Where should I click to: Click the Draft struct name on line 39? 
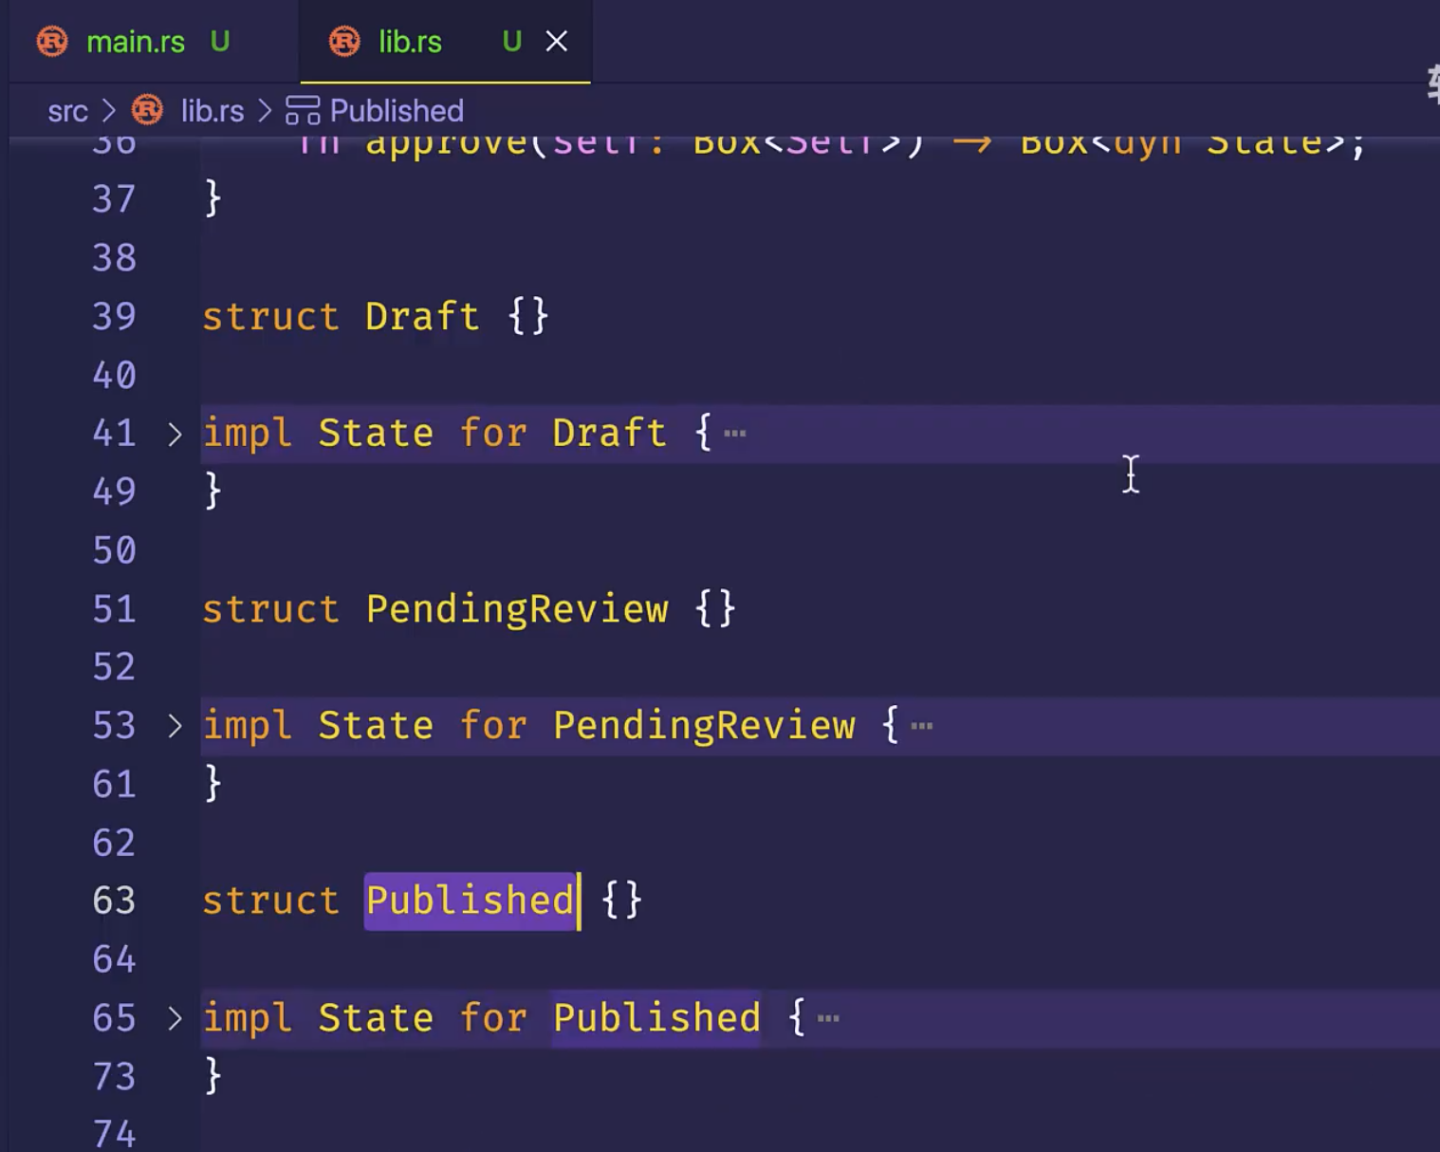click(422, 317)
